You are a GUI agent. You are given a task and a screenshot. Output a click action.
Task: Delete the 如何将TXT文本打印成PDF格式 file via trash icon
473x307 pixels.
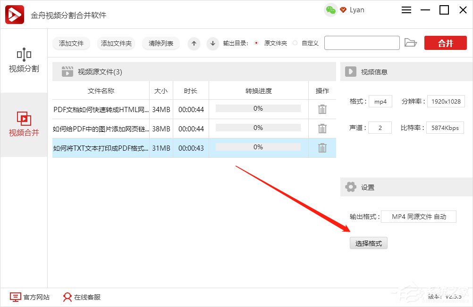click(x=322, y=148)
